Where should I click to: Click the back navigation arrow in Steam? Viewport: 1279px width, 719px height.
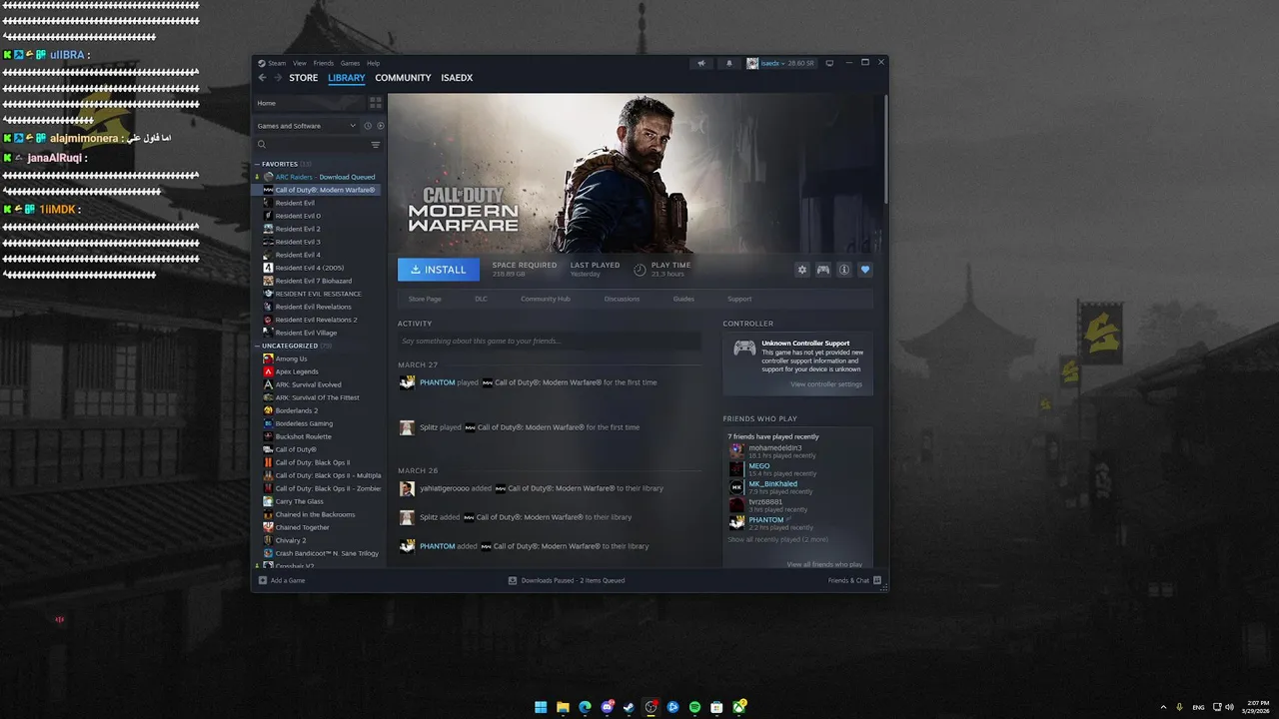tap(263, 78)
